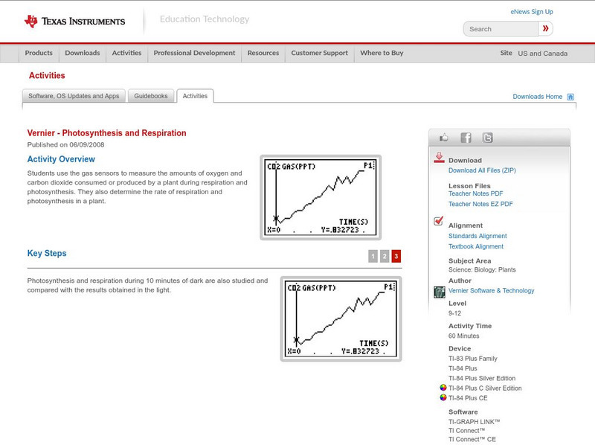Viewport: 595px width, 445px height.
Task: Click 'TI-84 Plus Silver Edition' device text
Action: [482, 378]
